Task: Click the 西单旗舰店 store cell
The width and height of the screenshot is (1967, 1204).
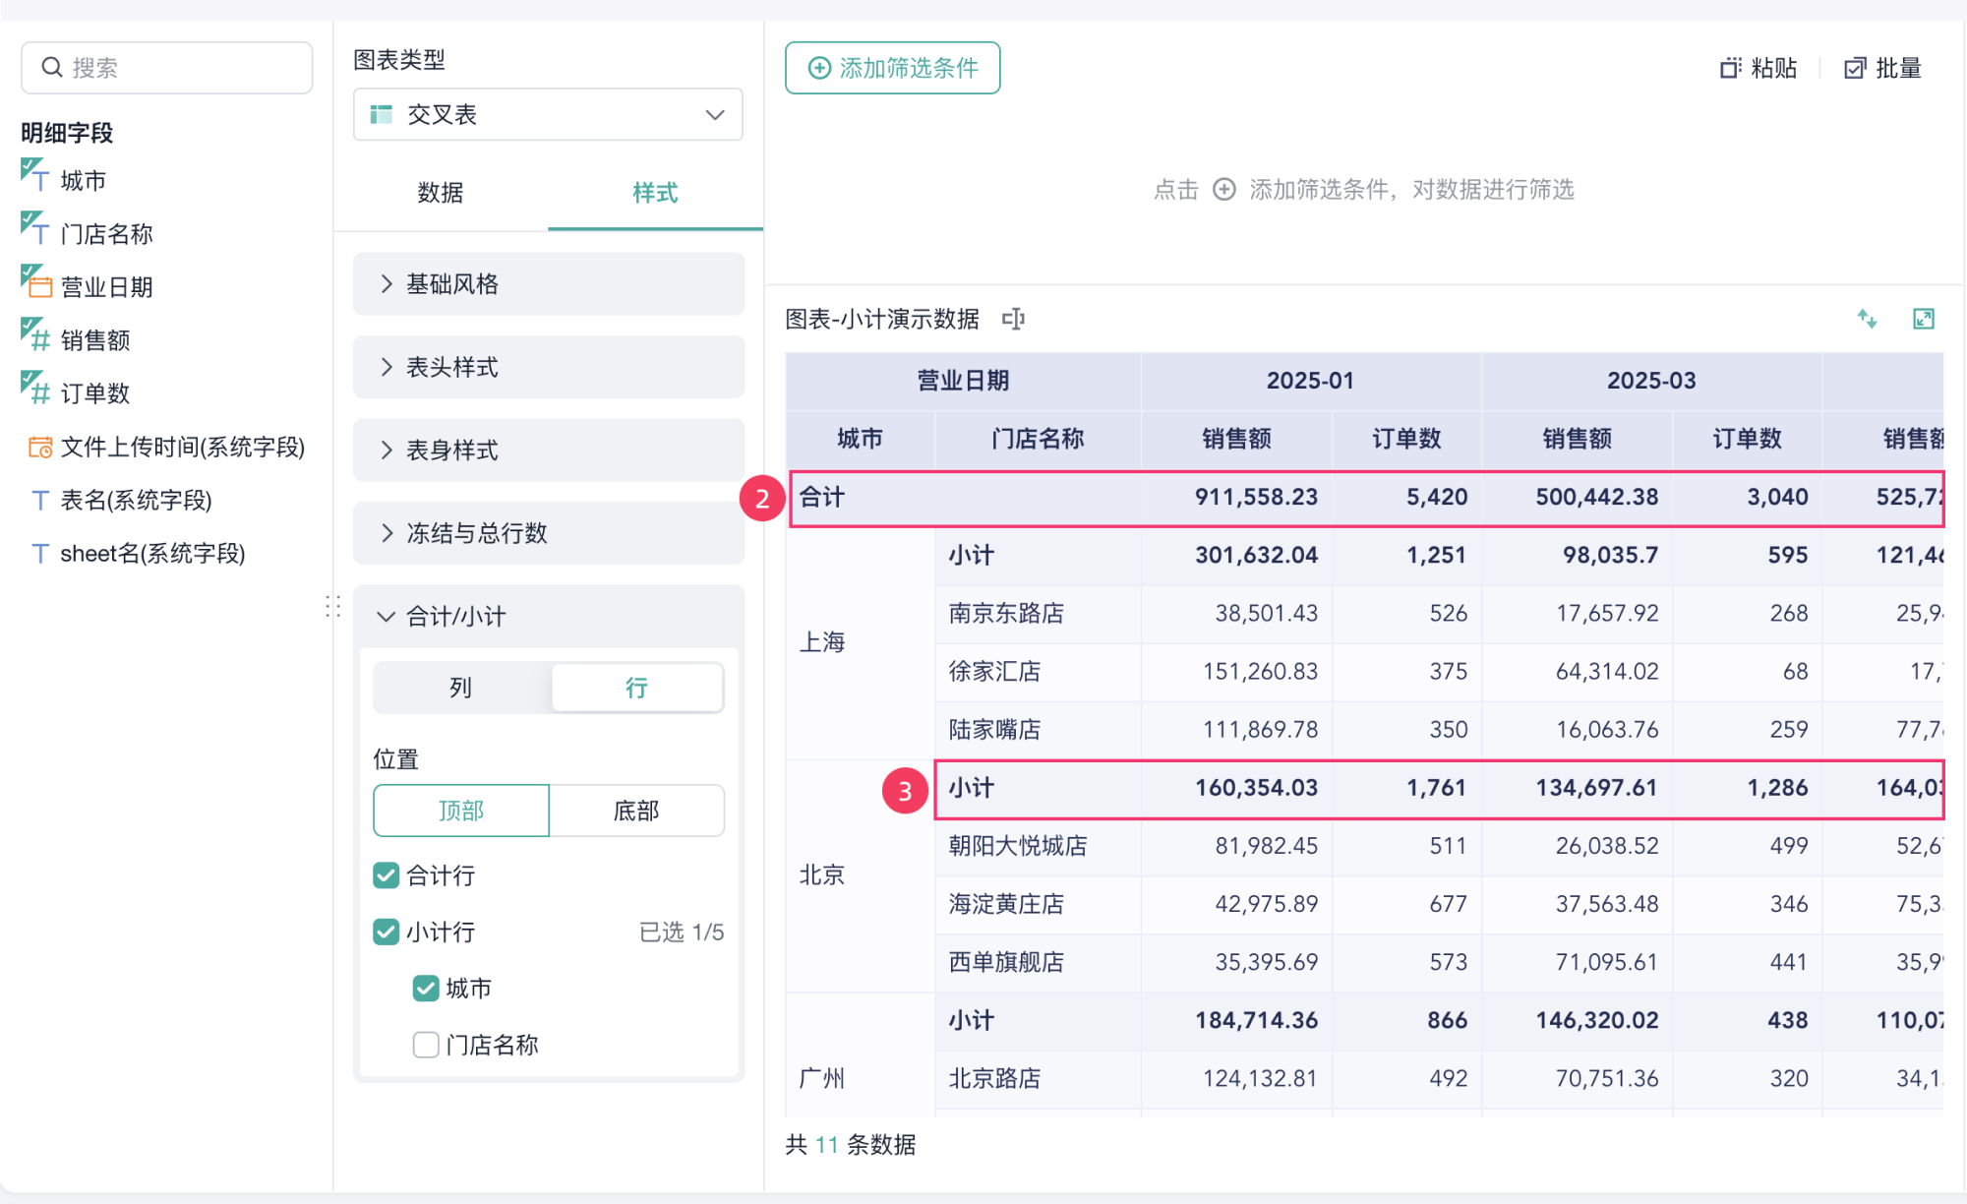Action: [1038, 962]
